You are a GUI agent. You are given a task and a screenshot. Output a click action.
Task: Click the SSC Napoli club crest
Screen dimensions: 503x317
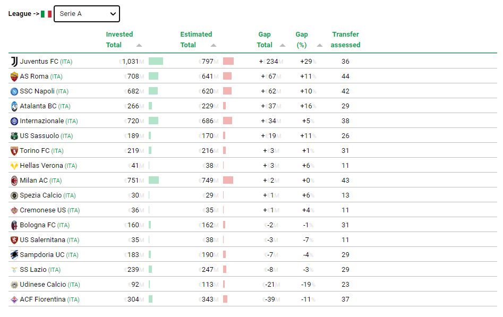(x=14, y=91)
